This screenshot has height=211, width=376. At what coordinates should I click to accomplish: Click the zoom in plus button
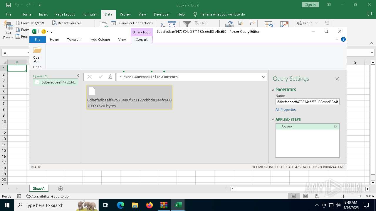[x=360, y=196]
